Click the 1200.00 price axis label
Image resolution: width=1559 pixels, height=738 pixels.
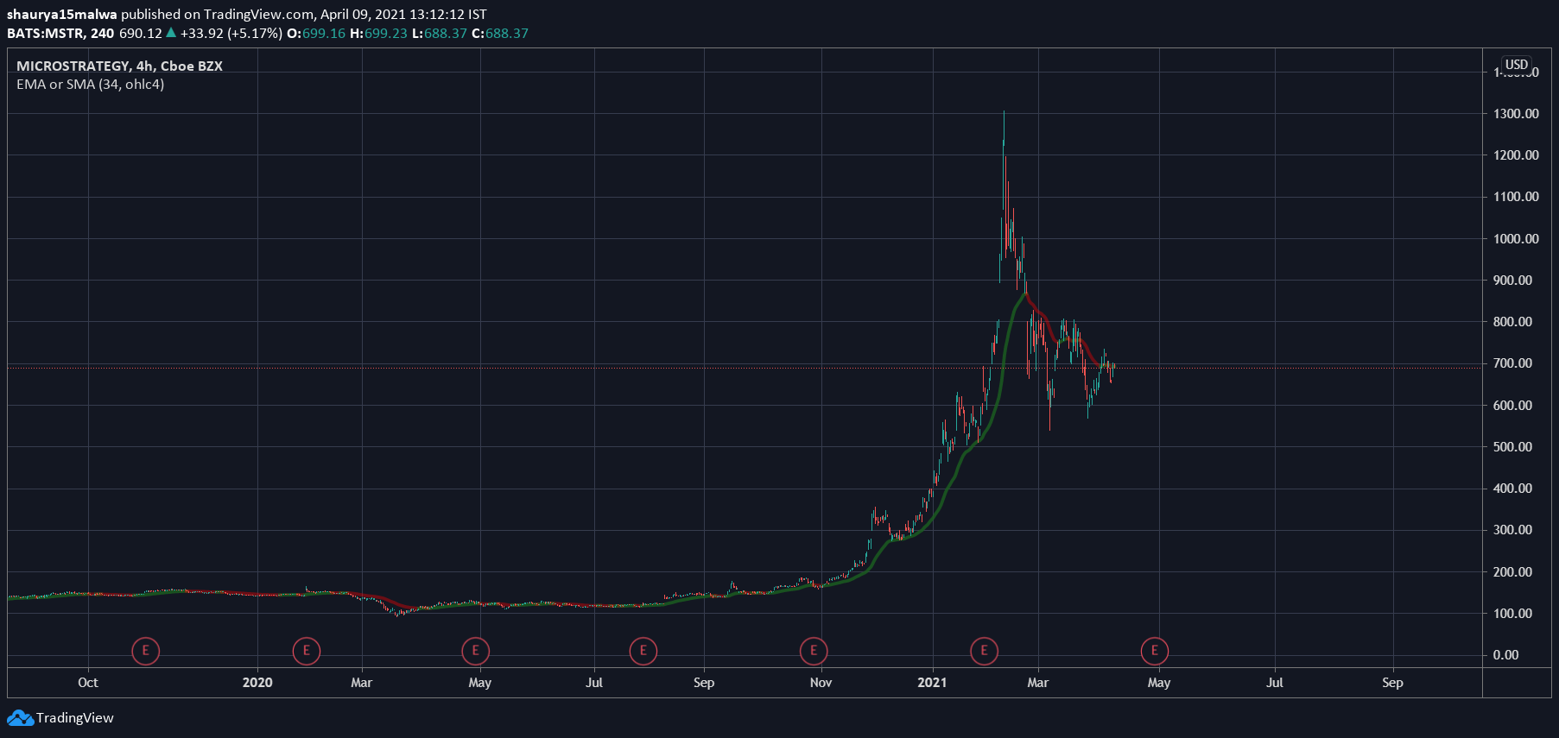coord(1516,155)
